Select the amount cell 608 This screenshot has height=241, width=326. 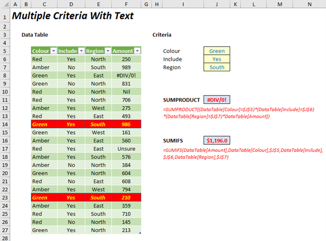pos(126,181)
